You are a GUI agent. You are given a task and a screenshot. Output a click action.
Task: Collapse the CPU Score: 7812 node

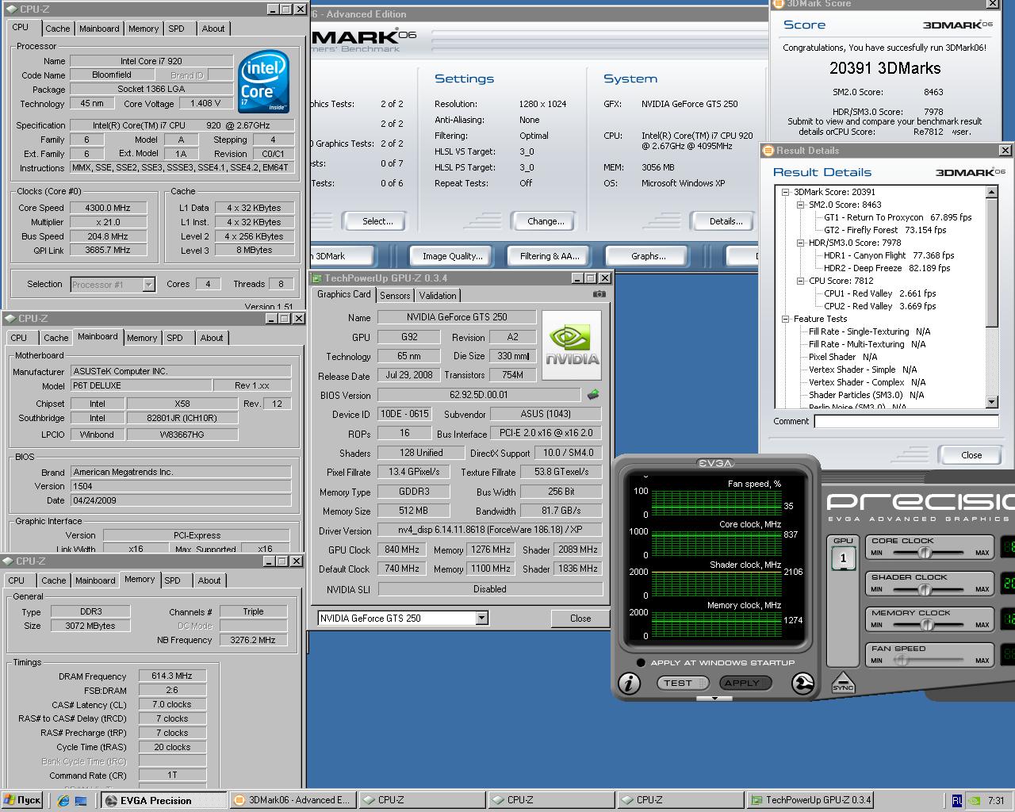(801, 281)
